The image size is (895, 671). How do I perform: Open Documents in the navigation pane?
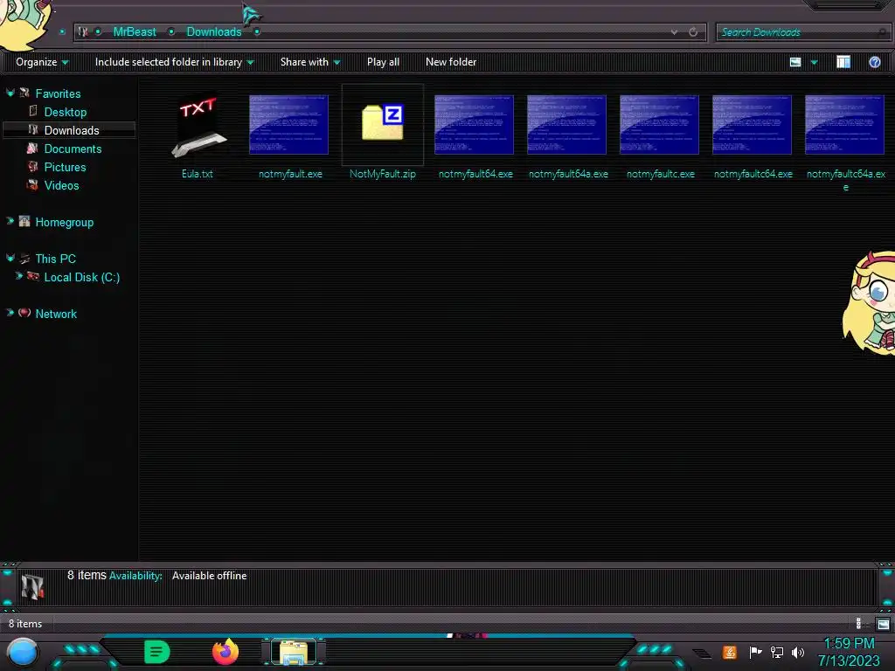pyautogui.click(x=73, y=149)
